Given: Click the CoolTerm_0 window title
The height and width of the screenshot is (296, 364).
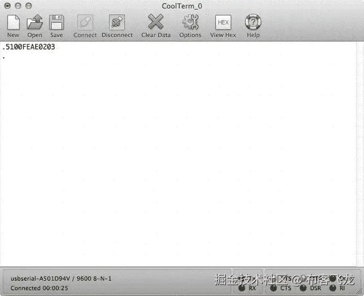Looking at the screenshot, I should click(182, 6).
